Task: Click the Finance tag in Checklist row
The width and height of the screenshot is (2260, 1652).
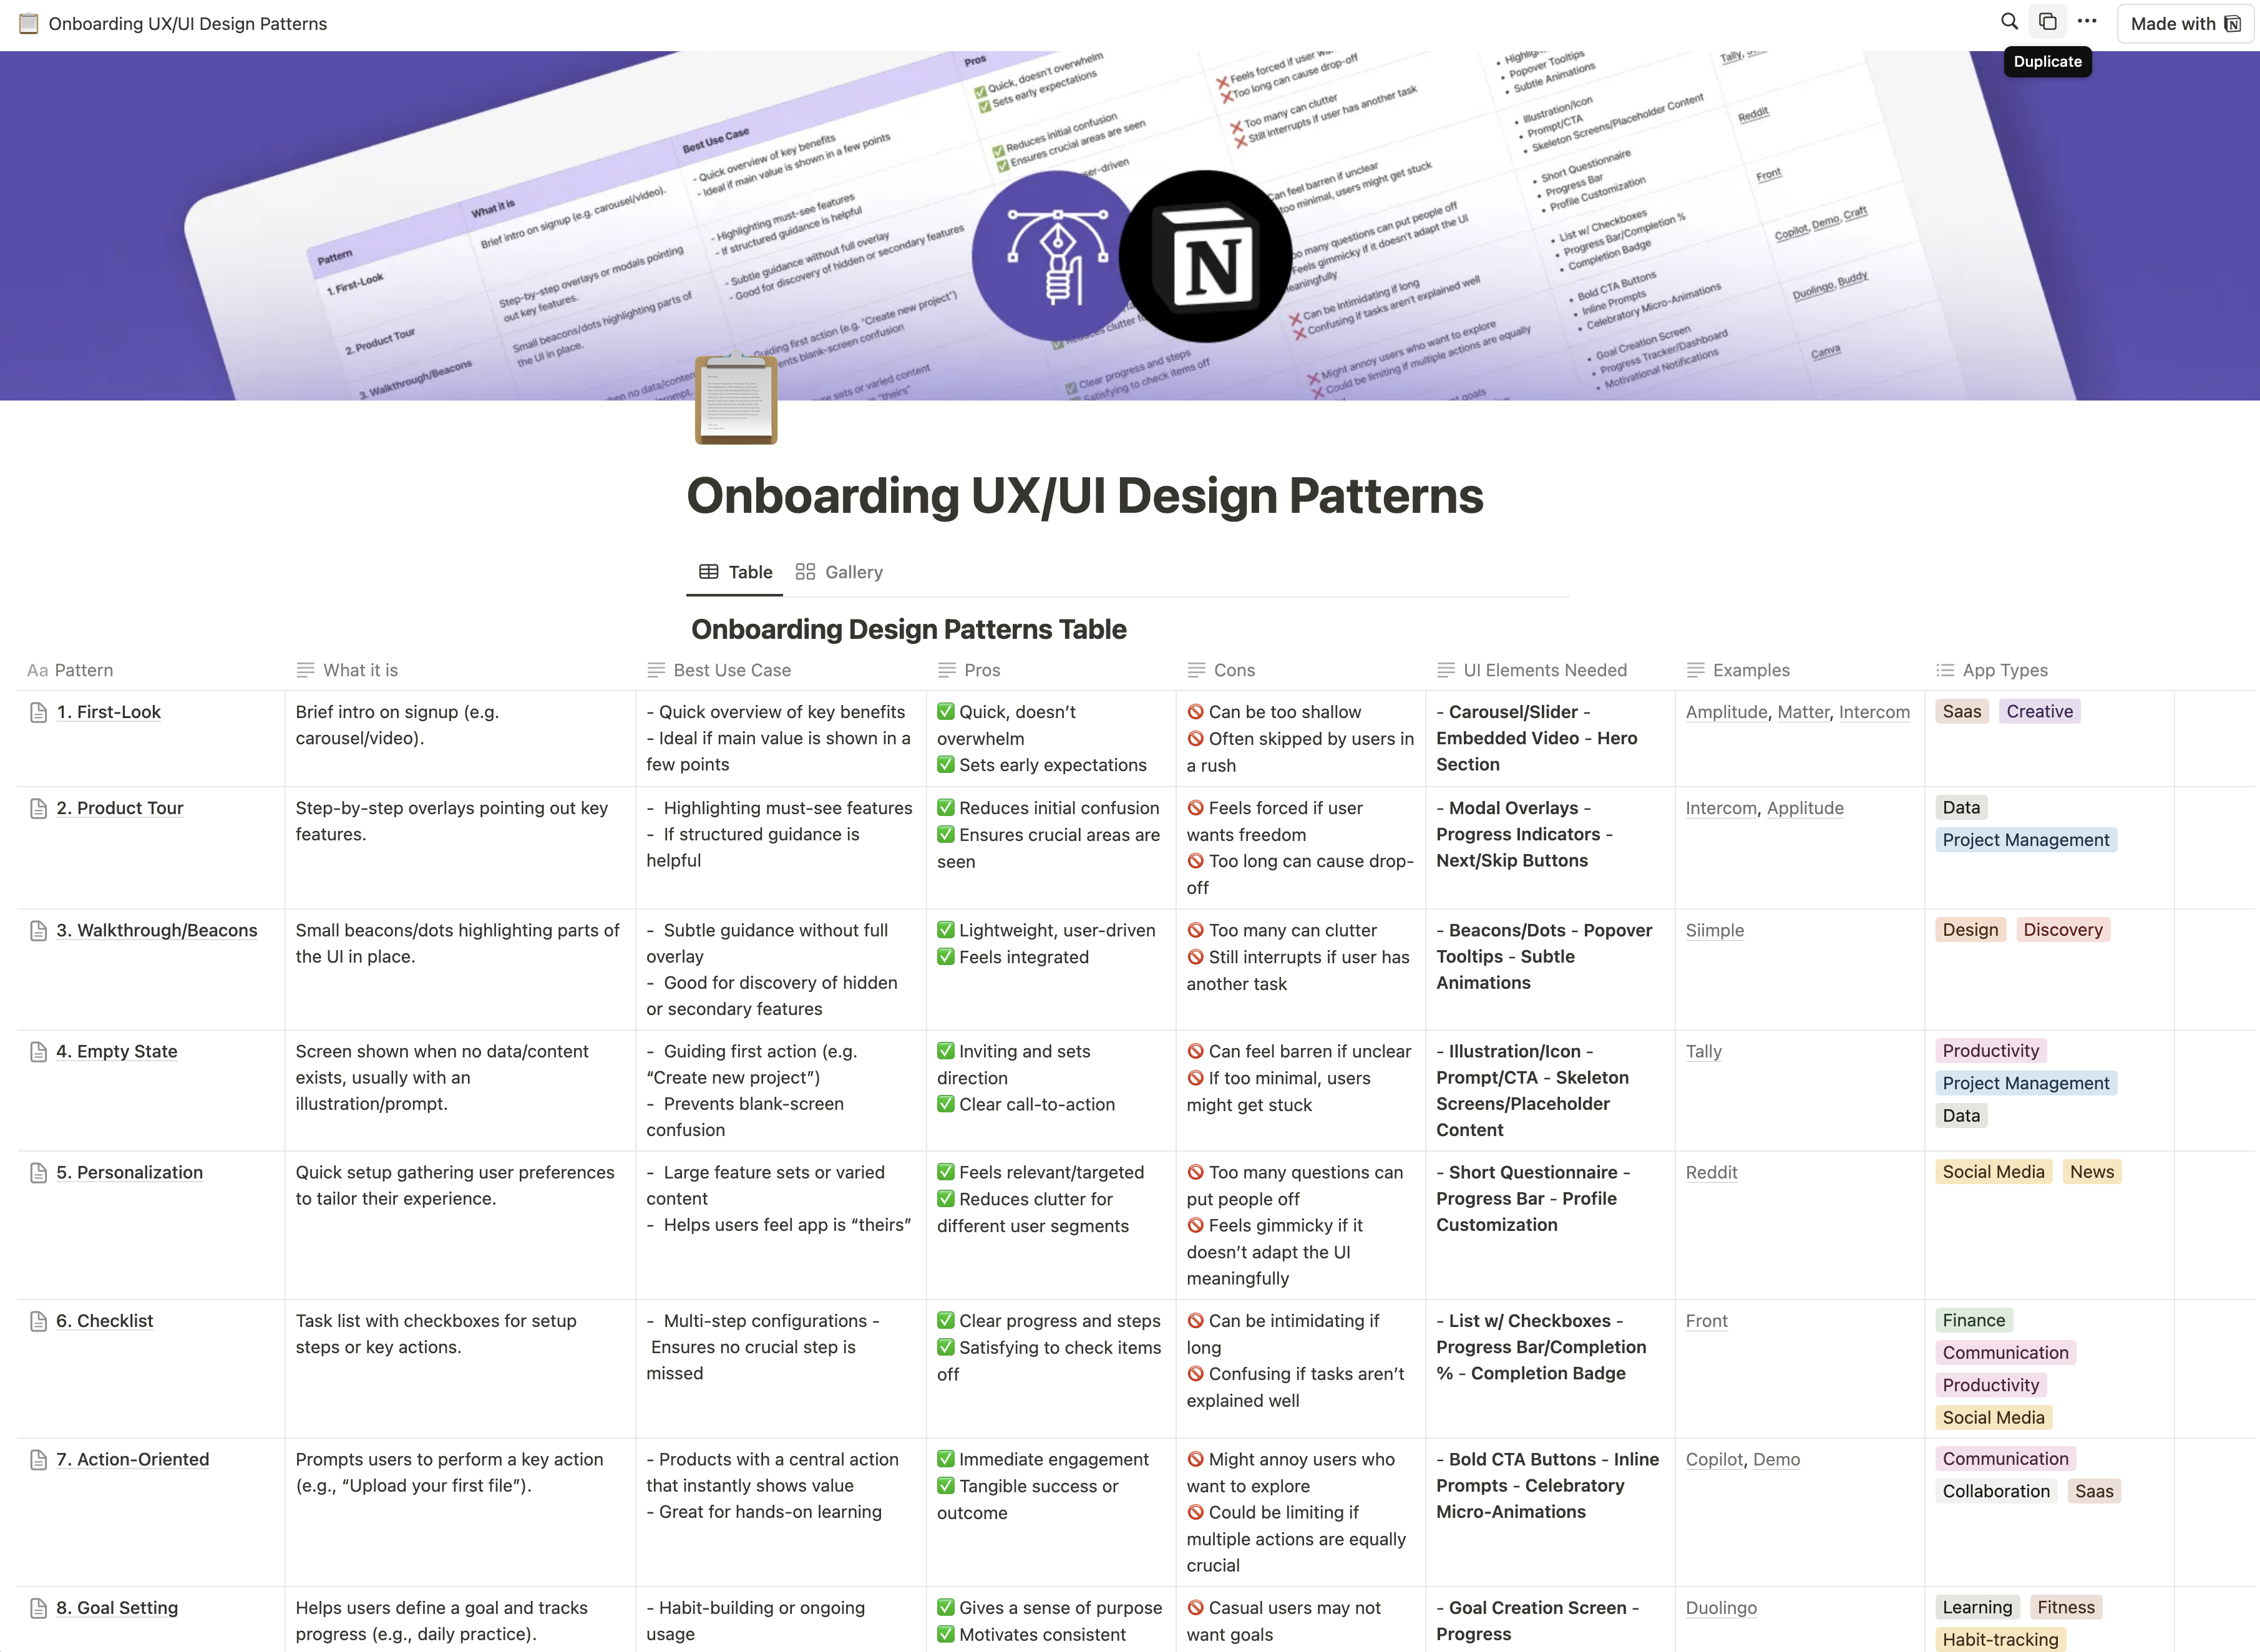Action: click(x=1972, y=1319)
